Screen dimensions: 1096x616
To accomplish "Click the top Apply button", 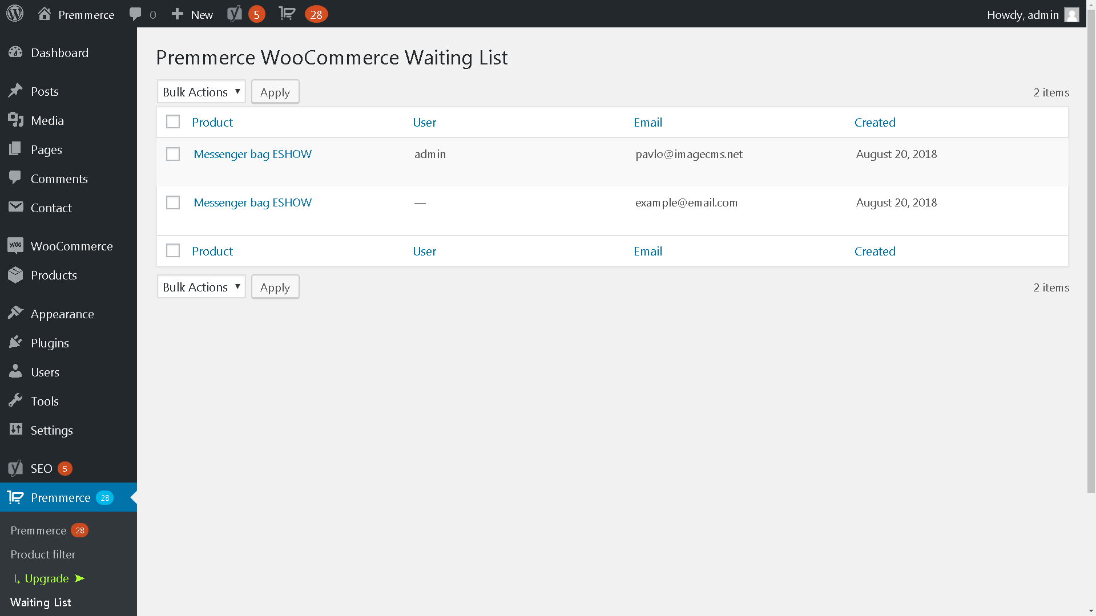I will [x=275, y=92].
